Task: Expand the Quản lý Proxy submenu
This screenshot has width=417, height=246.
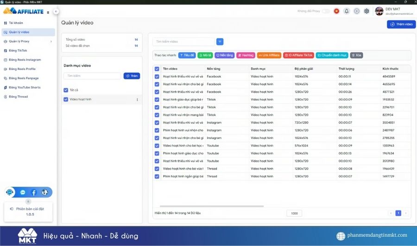Action: coord(51,41)
